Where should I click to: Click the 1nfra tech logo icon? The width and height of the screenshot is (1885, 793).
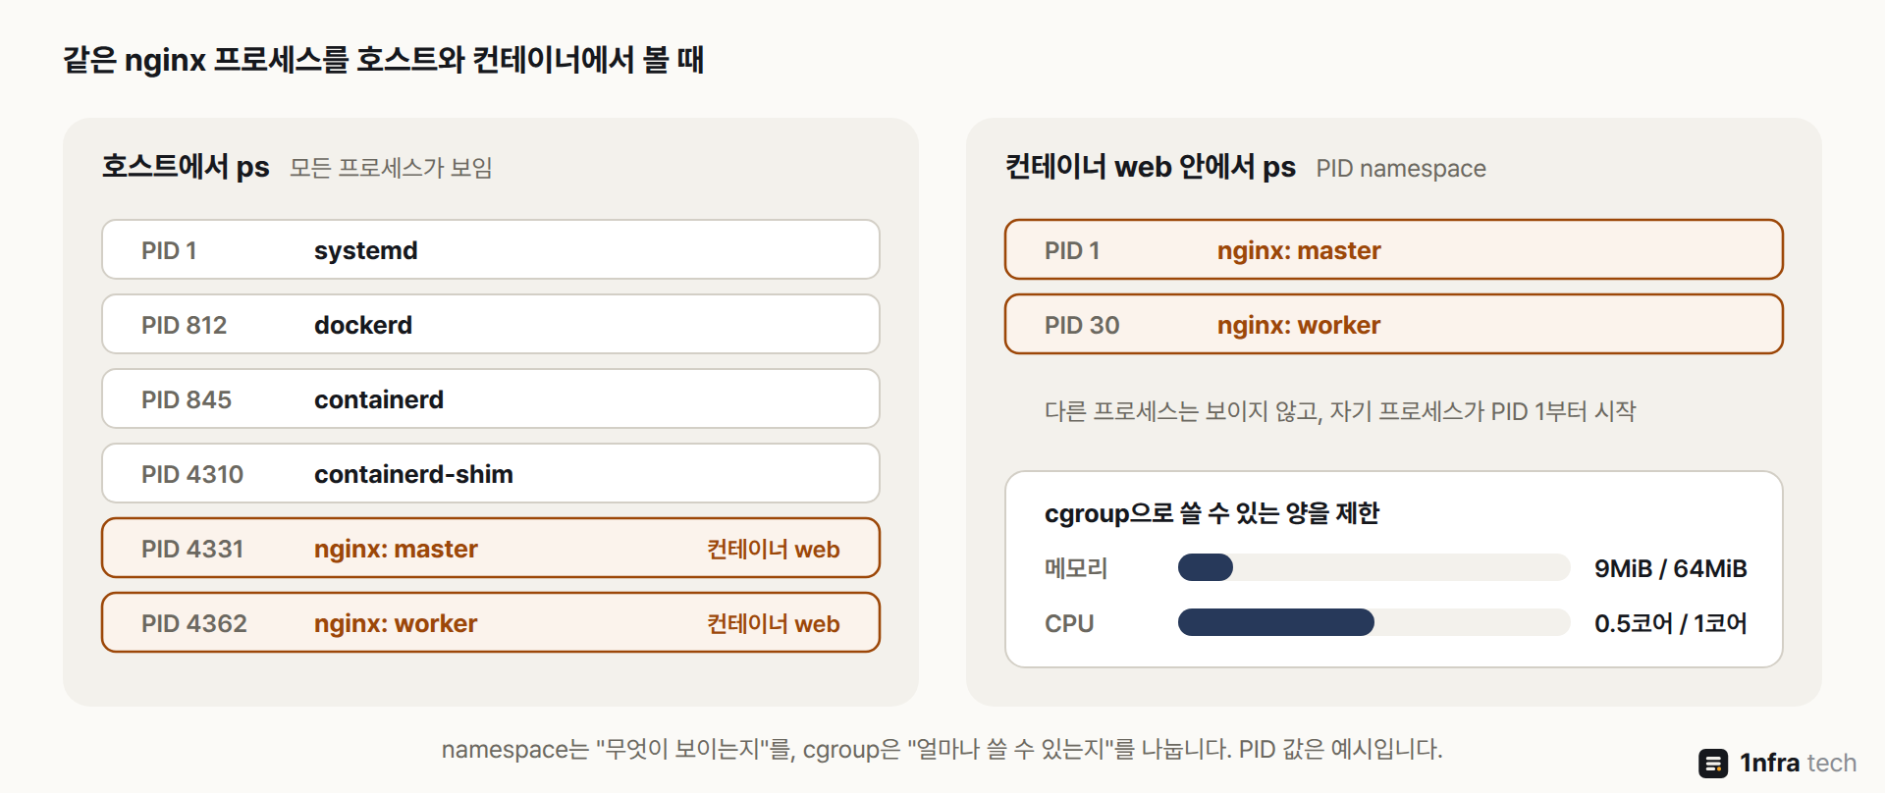(1713, 763)
